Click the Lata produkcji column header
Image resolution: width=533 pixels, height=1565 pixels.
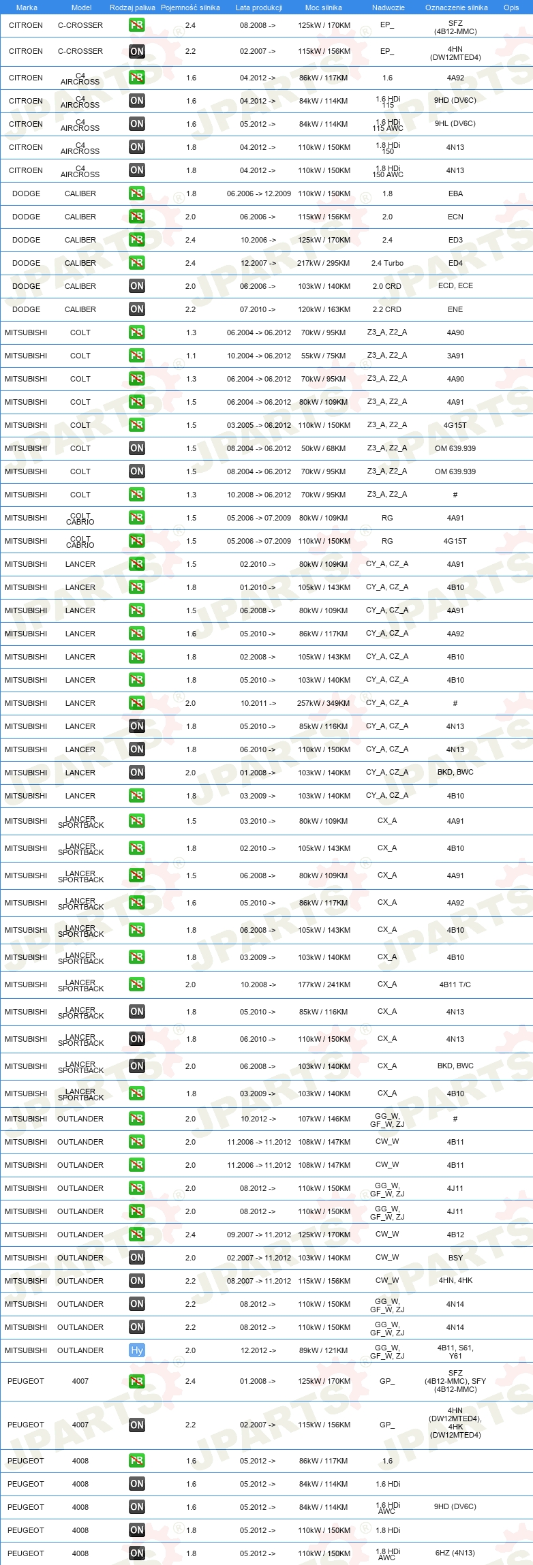[x=259, y=7]
